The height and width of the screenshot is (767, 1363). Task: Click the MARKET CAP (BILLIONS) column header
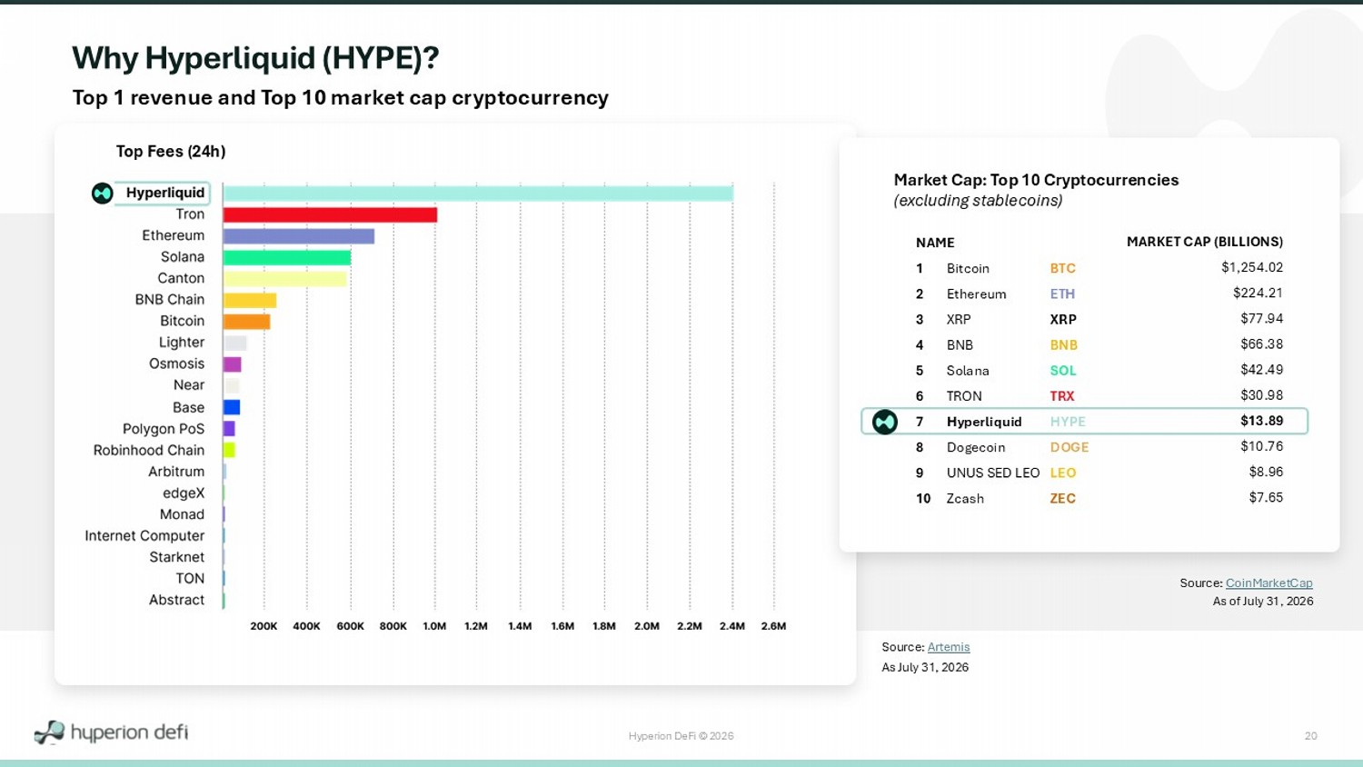1205,242
